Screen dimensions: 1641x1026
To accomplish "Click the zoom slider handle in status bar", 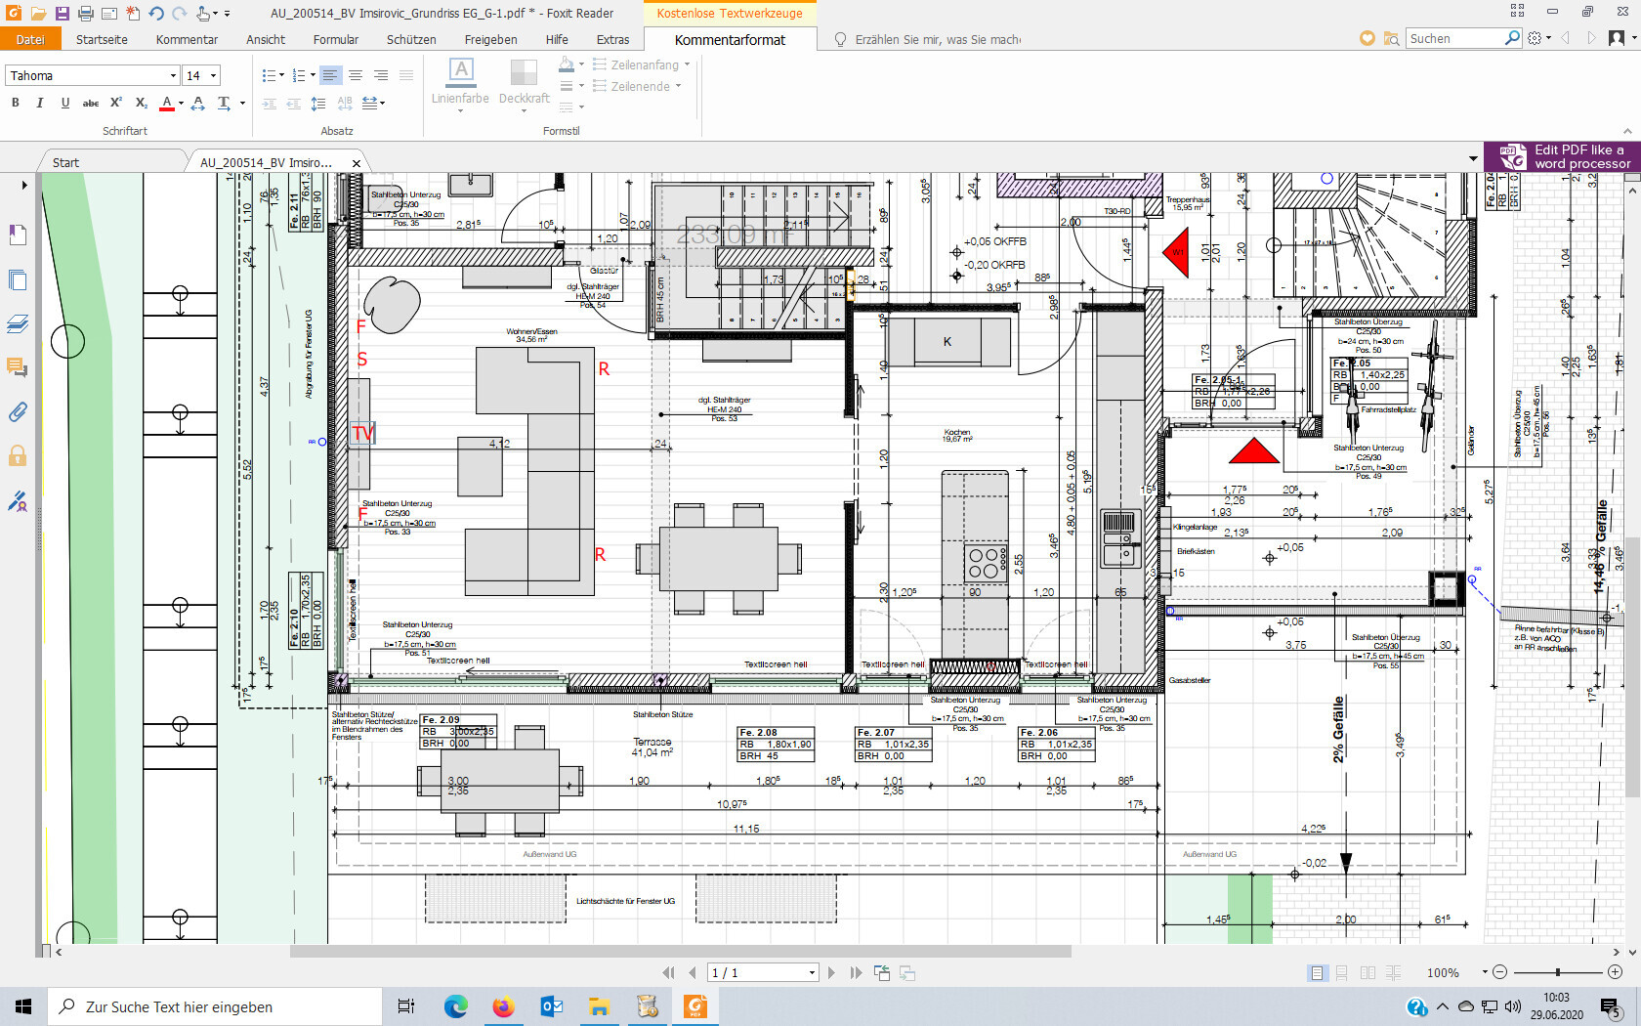I will [x=1557, y=972].
